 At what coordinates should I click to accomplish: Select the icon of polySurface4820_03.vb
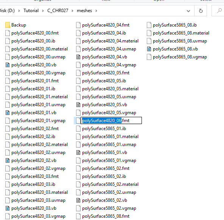(8, 208)
